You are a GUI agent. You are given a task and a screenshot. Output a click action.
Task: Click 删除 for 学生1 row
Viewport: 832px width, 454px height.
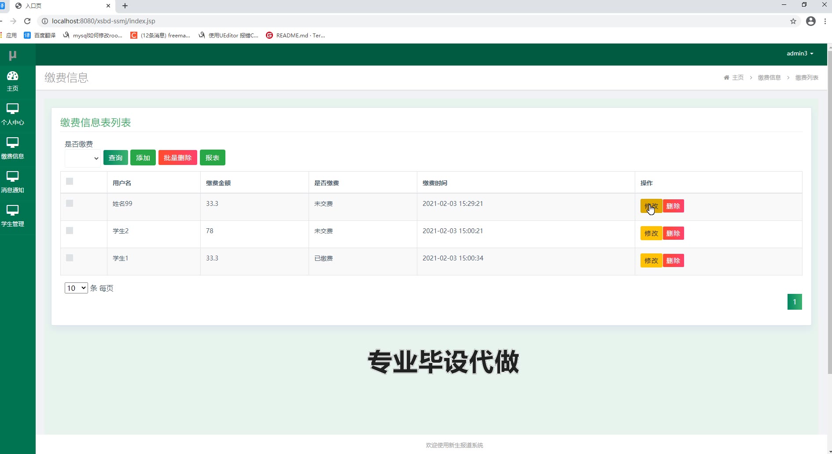[x=674, y=260]
